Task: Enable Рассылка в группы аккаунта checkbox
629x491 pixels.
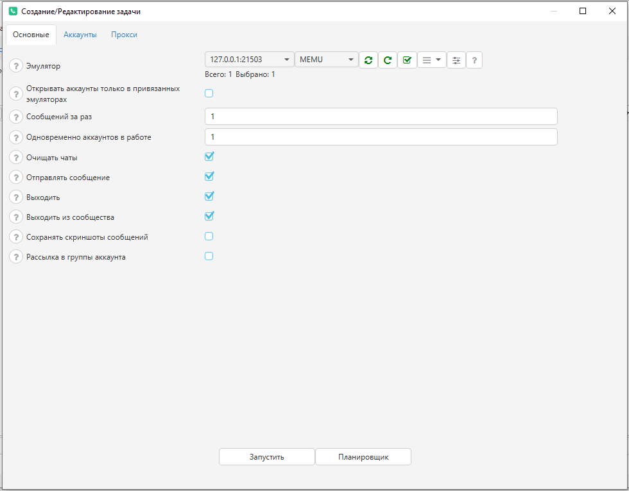Action: [x=209, y=256]
